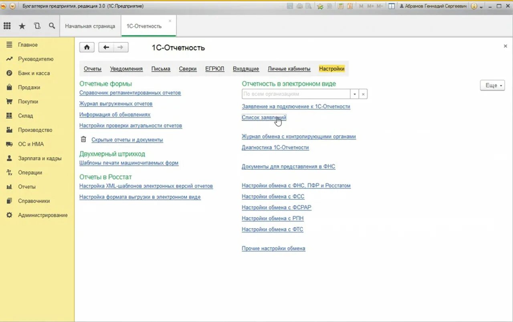Click the M+ memory button in the title bar
The height and width of the screenshot is (322, 513).
coord(370,6)
